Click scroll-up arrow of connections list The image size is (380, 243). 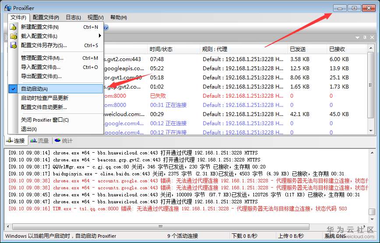coord(370,48)
